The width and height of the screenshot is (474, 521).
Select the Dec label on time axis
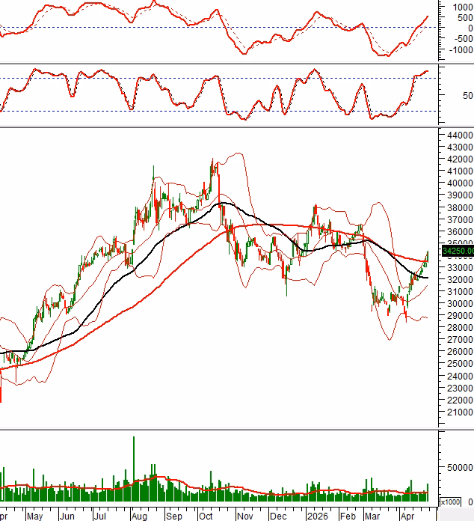coord(277,516)
